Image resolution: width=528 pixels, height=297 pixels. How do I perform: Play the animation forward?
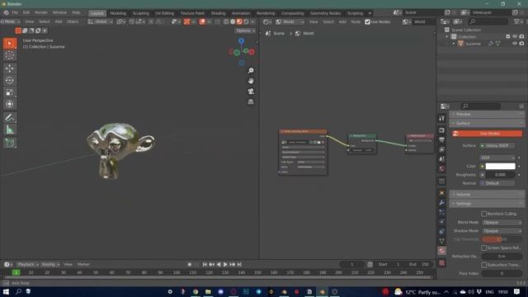(x=225, y=265)
